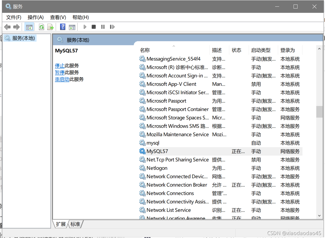Maximize the 服务 window
Screen dimensions: 325x238
tap(295, 7)
